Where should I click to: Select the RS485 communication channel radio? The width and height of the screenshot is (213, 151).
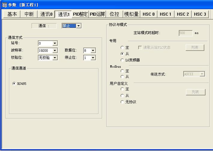click(x=14, y=84)
